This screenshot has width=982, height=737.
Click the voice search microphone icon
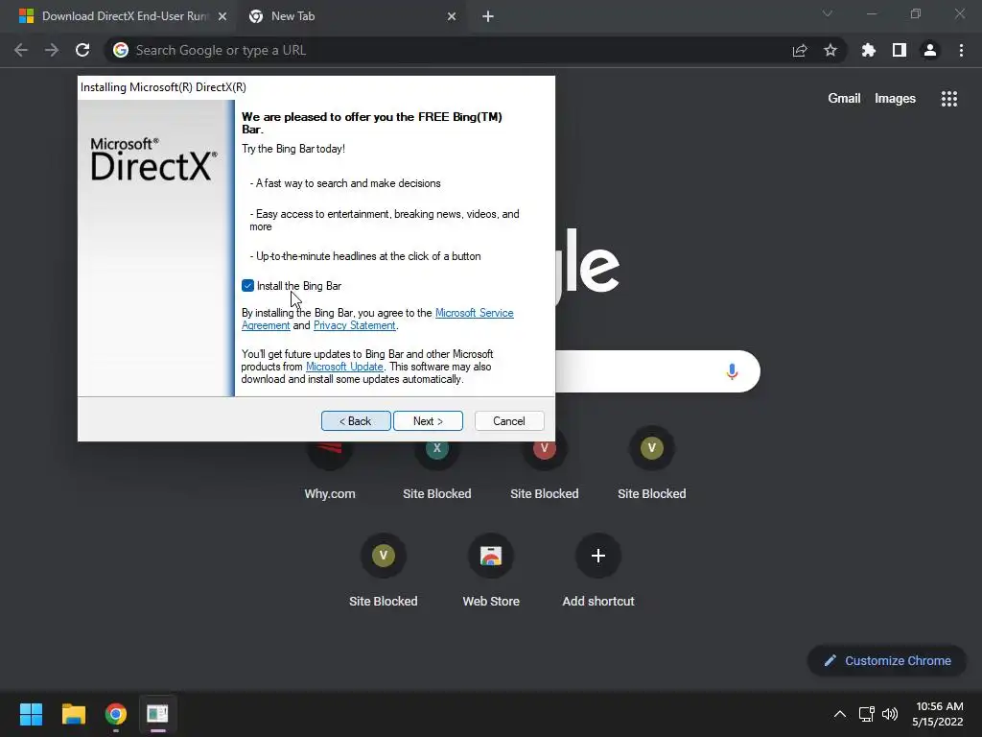click(732, 371)
